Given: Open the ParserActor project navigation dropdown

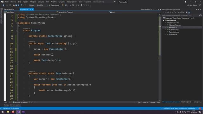Looking at the screenshot, I should (30, 12).
